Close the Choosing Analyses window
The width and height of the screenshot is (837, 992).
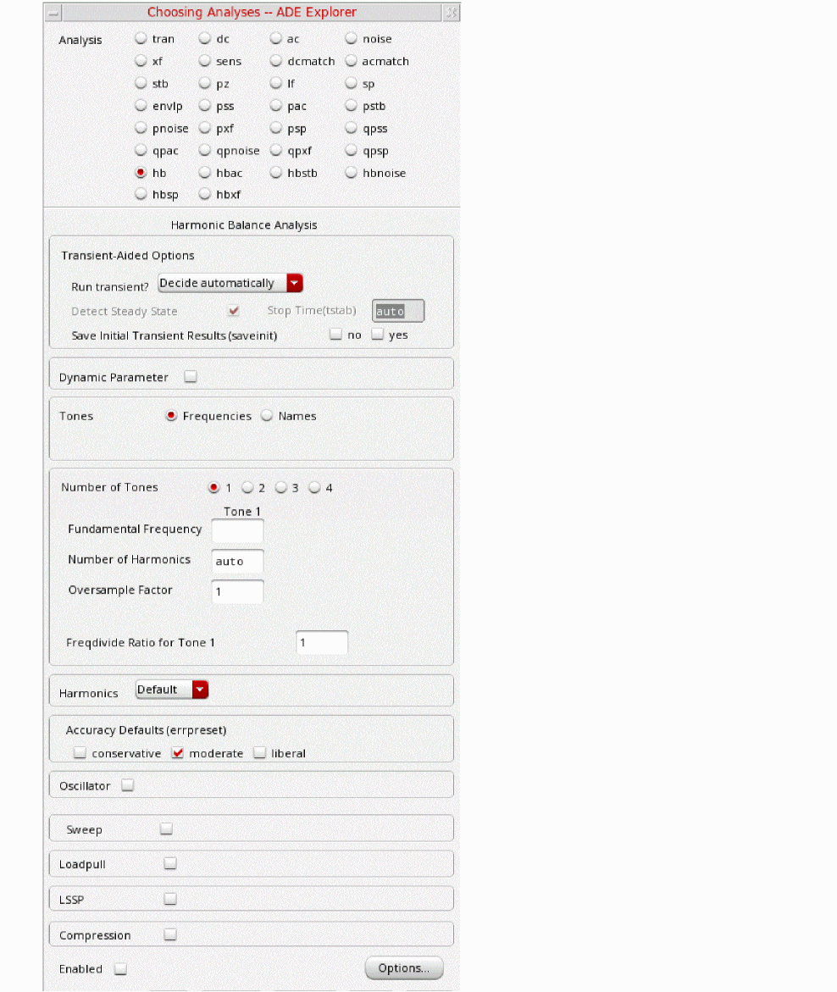[x=451, y=12]
